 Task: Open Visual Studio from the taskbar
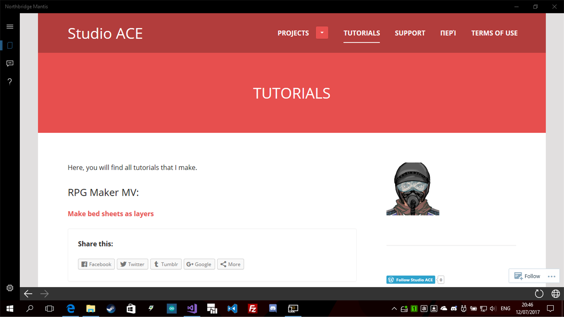coord(192,309)
